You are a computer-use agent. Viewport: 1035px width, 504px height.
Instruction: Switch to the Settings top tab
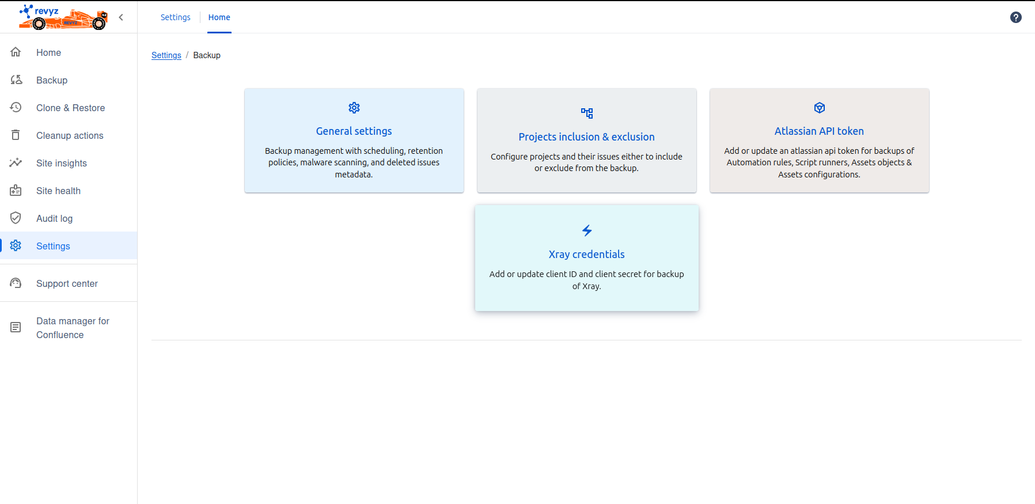[175, 17]
